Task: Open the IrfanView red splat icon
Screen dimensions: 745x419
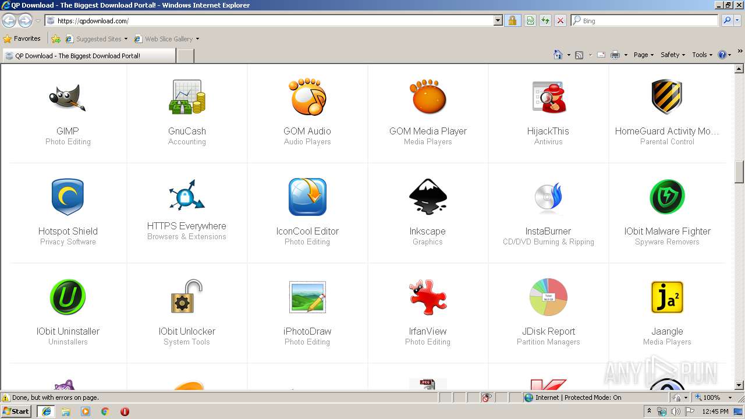Action: point(428,297)
